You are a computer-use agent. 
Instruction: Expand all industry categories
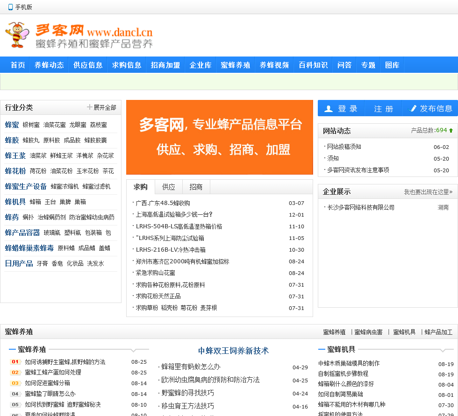[x=101, y=107]
